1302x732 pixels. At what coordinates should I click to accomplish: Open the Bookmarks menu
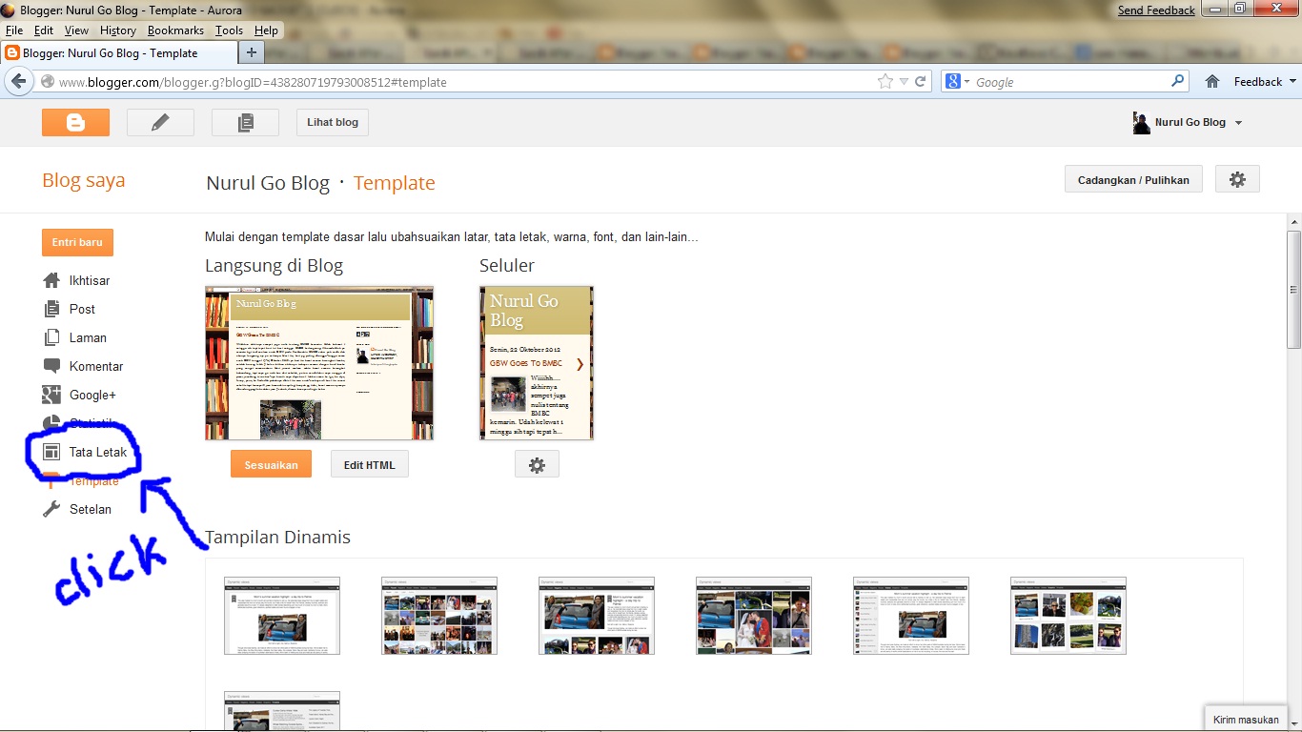176,30
